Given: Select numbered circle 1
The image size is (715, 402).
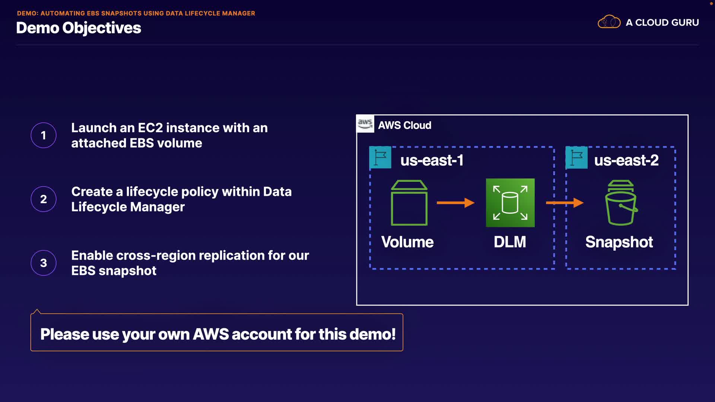Looking at the screenshot, I should pos(44,135).
